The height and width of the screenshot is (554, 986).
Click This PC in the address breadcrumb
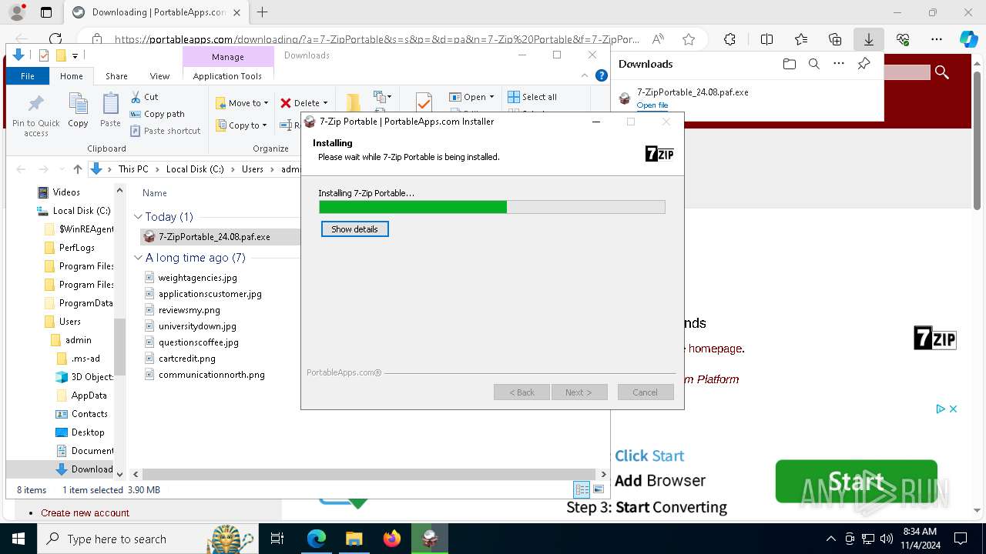click(133, 169)
